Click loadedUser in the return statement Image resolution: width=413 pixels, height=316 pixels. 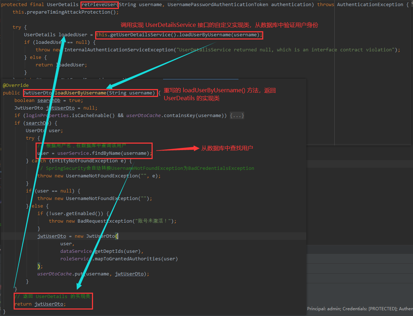click(71, 65)
